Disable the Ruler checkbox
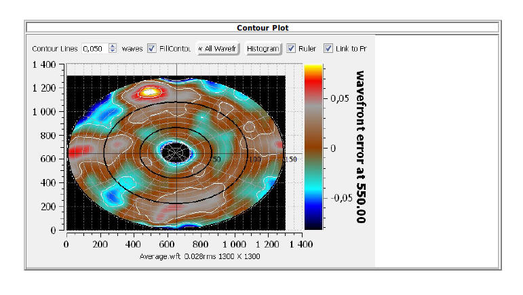Image resolution: width=523 pixels, height=295 pixels. tap(291, 48)
